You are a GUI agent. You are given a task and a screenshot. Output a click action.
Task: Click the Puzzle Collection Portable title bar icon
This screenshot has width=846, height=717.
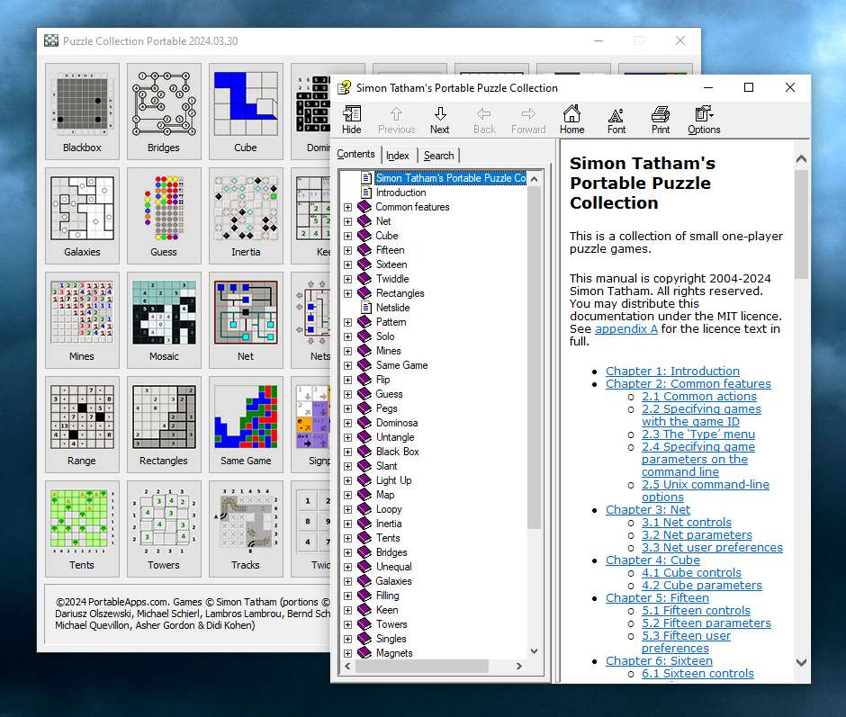coord(51,40)
